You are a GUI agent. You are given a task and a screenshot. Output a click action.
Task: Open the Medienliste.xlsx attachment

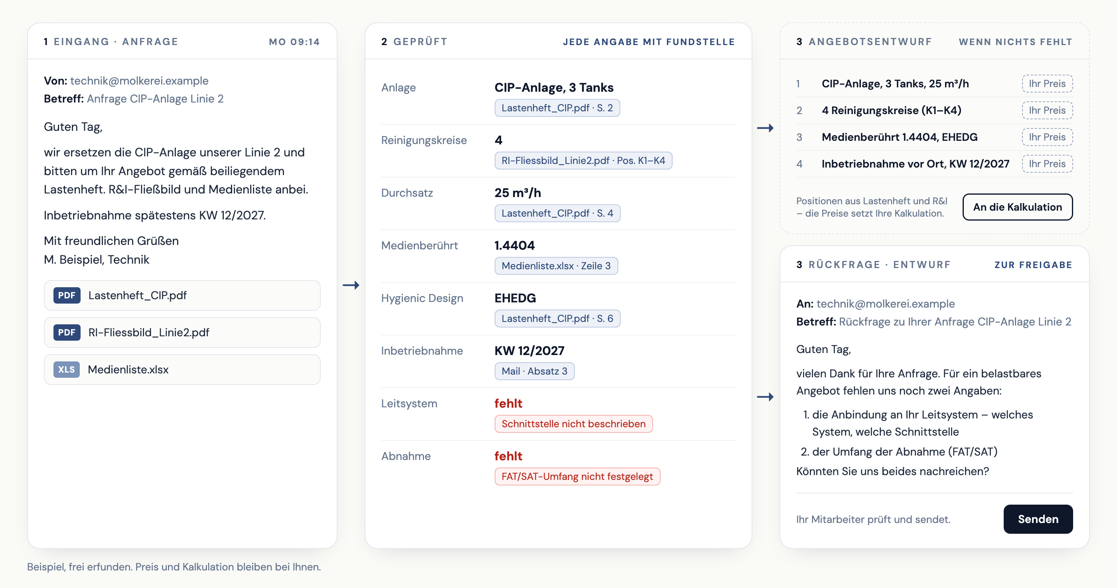click(182, 369)
